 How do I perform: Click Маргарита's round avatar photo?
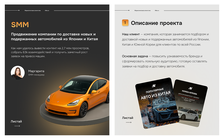point(18,73)
